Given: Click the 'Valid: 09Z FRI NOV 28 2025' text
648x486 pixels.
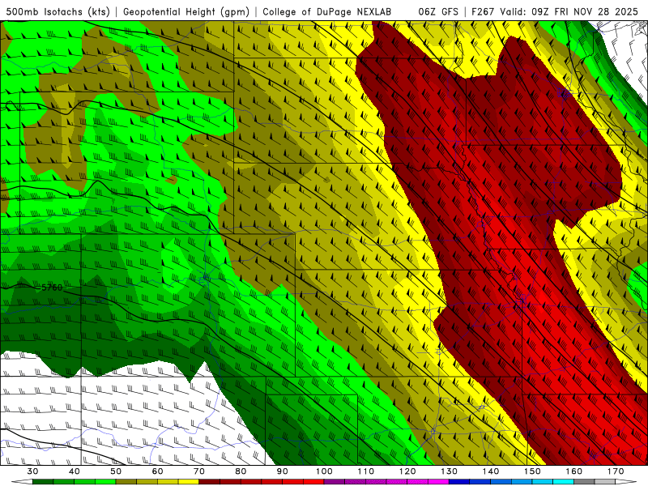Looking at the screenshot, I should [x=569, y=11].
